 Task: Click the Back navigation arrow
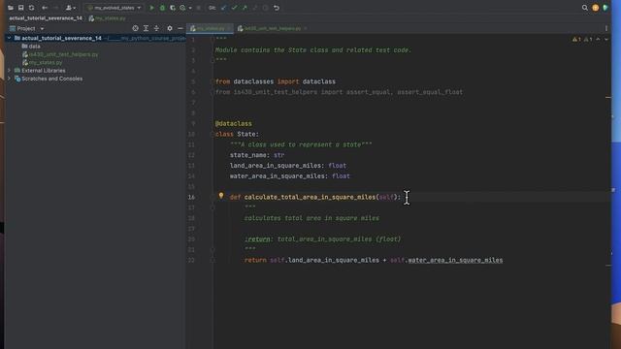(x=45, y=8)
